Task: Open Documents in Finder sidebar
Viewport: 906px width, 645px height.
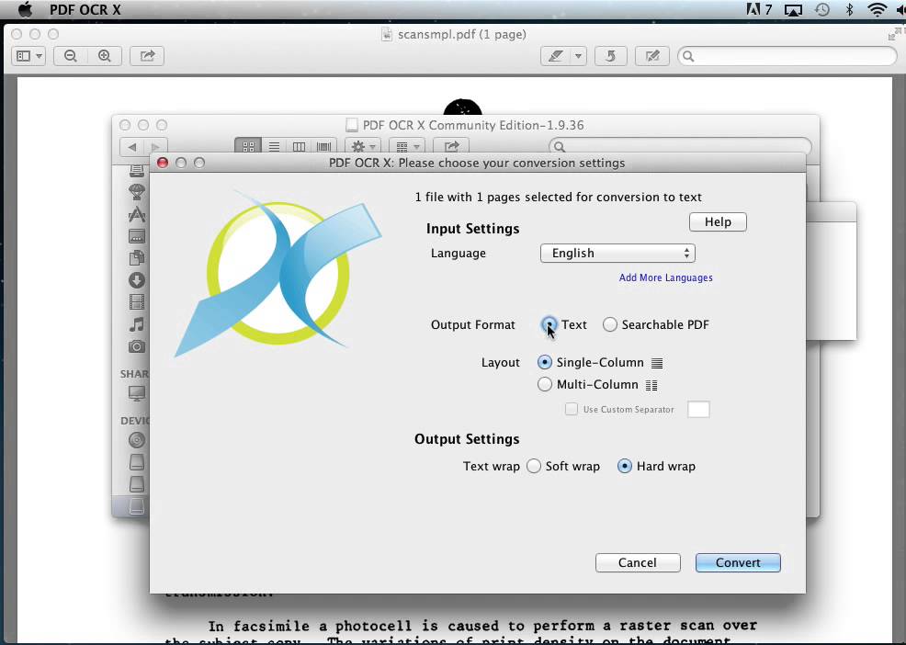Action: click(x=137, y=258)
